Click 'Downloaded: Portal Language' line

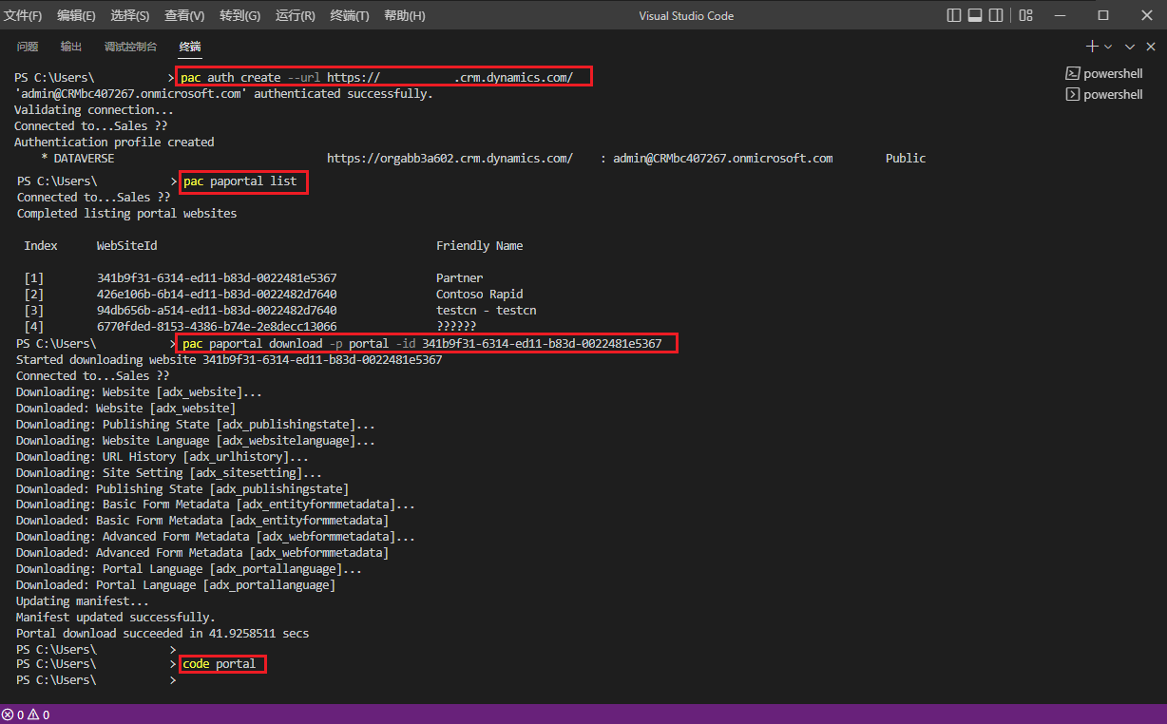pos(176,584)
